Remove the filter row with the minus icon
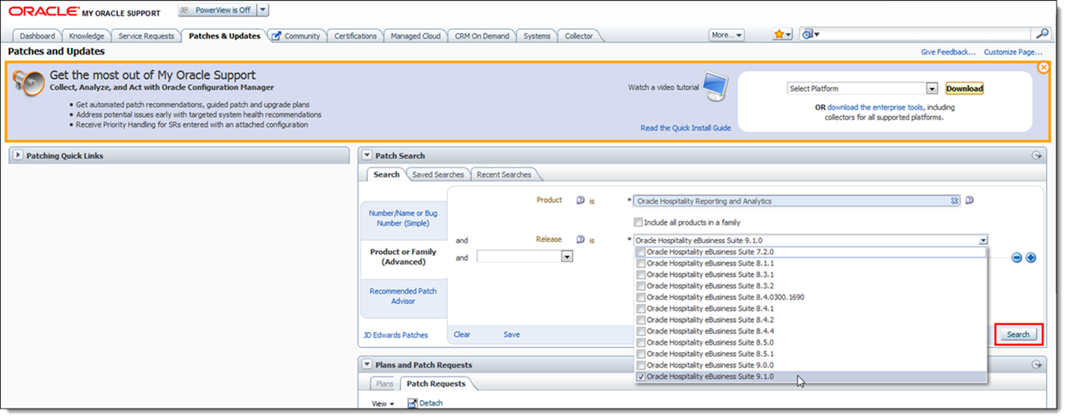 (x=1017, y=258)
